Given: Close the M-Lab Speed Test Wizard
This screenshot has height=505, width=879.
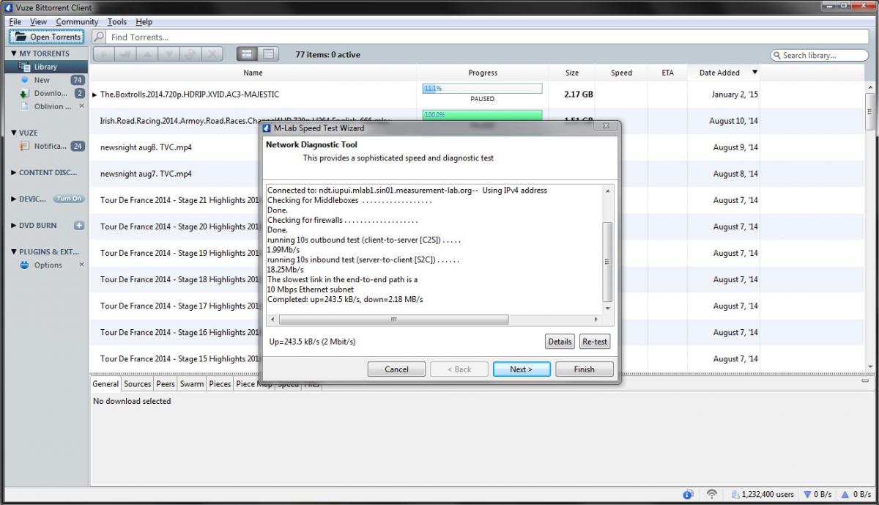Looking at the screenshot, I should tap(605, 127).
